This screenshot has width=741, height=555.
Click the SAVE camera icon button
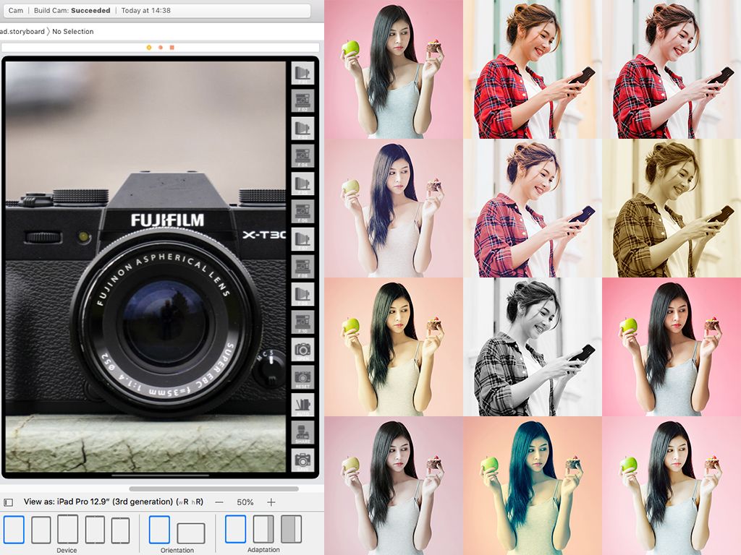click(x=302, y=460)
